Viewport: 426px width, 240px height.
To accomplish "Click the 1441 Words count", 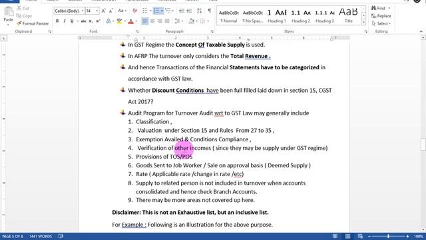I will point(41,236).
